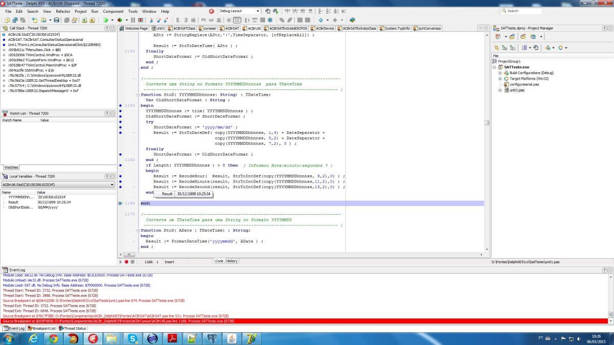Open the Thread Status tab
This screenshot has height=345, width=614.
[x=73, y=328]
